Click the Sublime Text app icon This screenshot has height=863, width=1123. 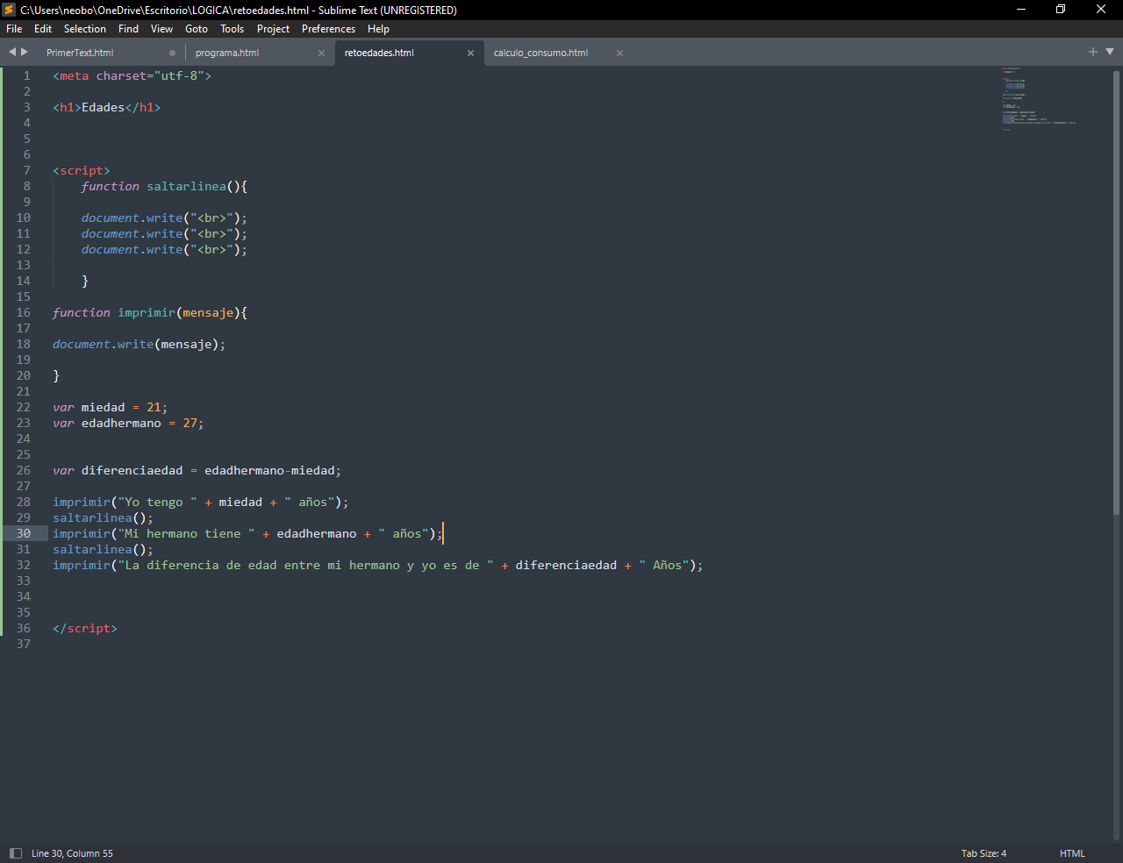(x=9, y=10)
